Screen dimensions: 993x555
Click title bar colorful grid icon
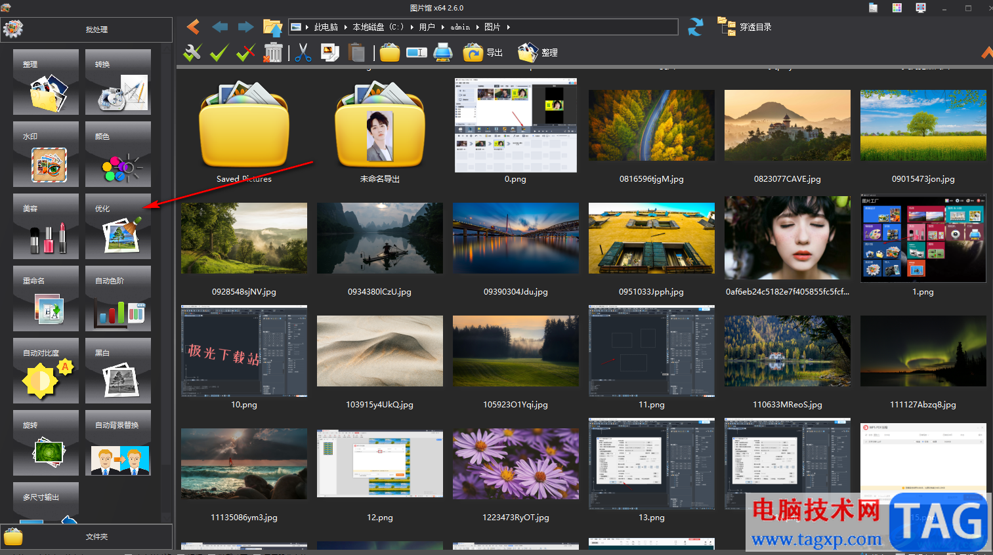897,8
